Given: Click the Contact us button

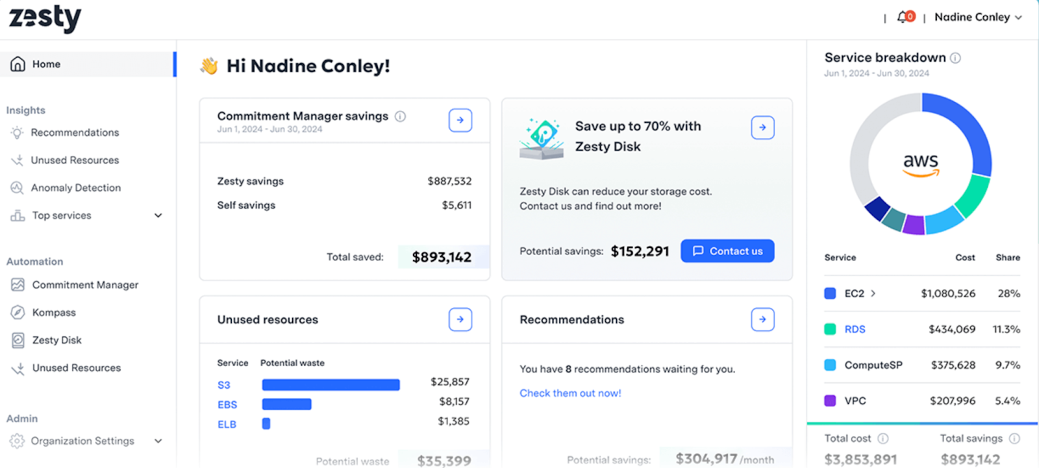Looking at the screenshot, I should point(727,251).
